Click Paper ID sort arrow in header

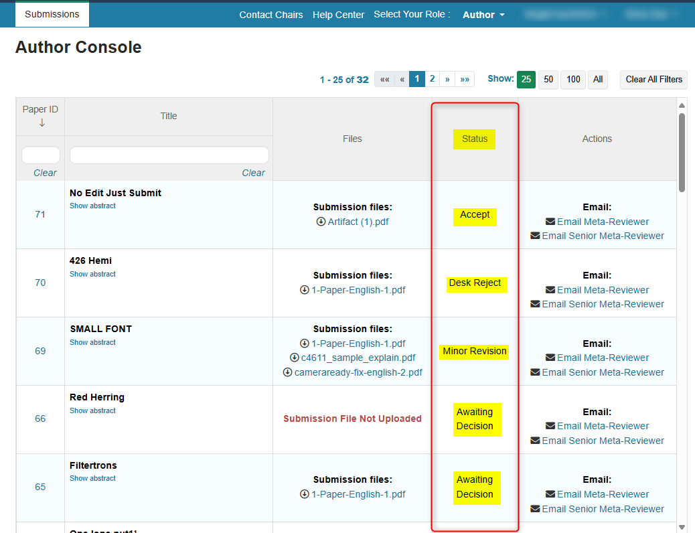[x=42, y=123]
